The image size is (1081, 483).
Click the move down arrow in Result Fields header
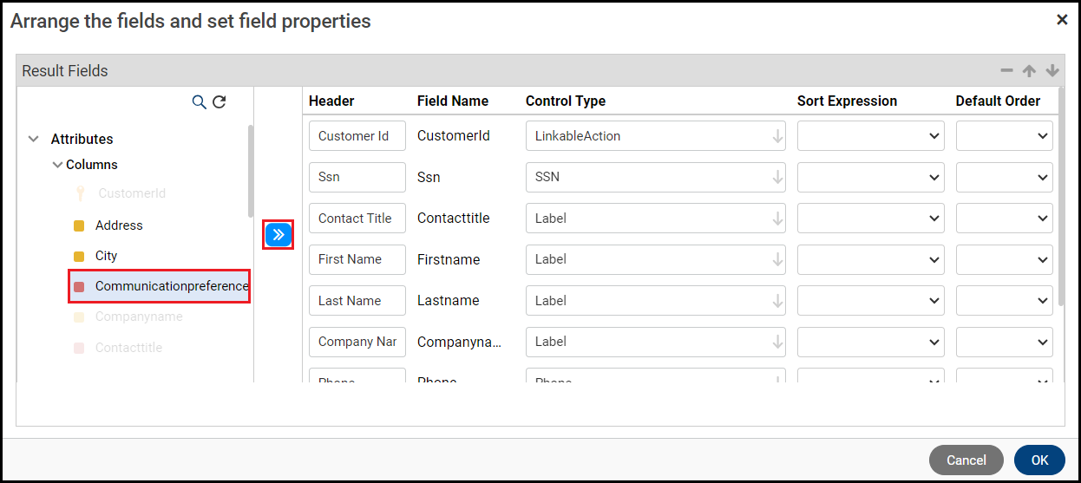pos(1052,71)
